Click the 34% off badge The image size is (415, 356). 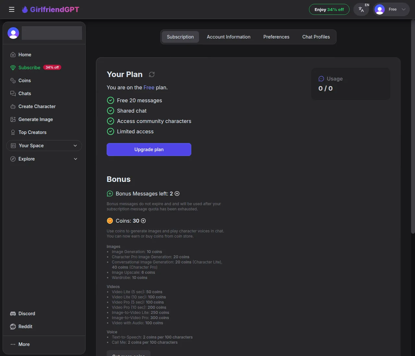pos(52,67)
